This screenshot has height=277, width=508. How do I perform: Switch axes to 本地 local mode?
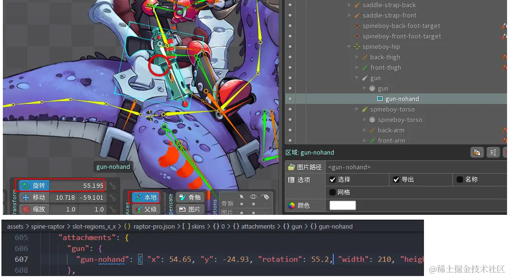pyautogui.click(x=146, y=197)
